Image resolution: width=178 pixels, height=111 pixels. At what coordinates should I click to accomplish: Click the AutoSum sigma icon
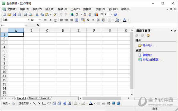tap(77, 15)
